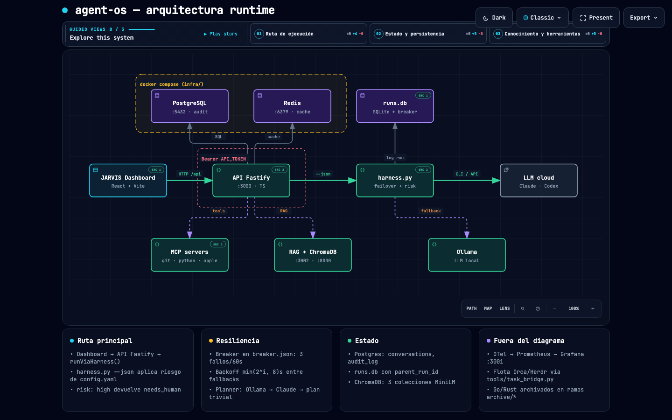
Task: Click the cache edge label
Action: point(273,137)
